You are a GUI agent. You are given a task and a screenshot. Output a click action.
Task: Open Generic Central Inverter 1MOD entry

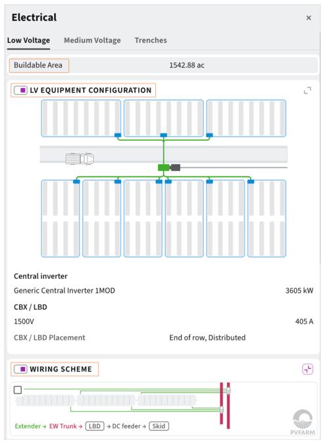click(x=64, y=291)
